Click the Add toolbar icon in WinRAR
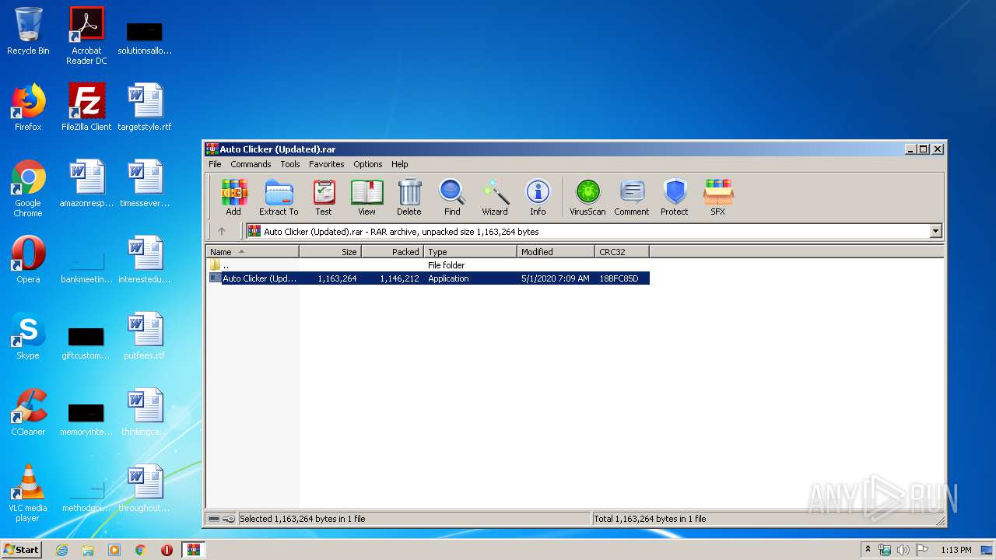 [233, 197]
